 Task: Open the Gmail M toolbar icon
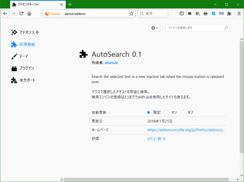[221, 13]
